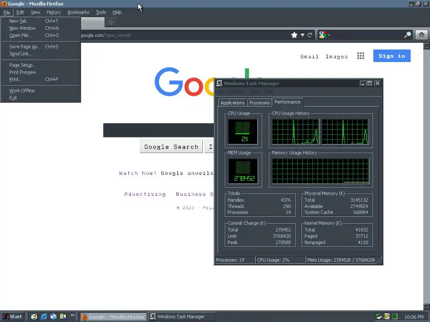Reload the current page
The width and height of the screenshot is (430, 322).
(x=310, y=35)
